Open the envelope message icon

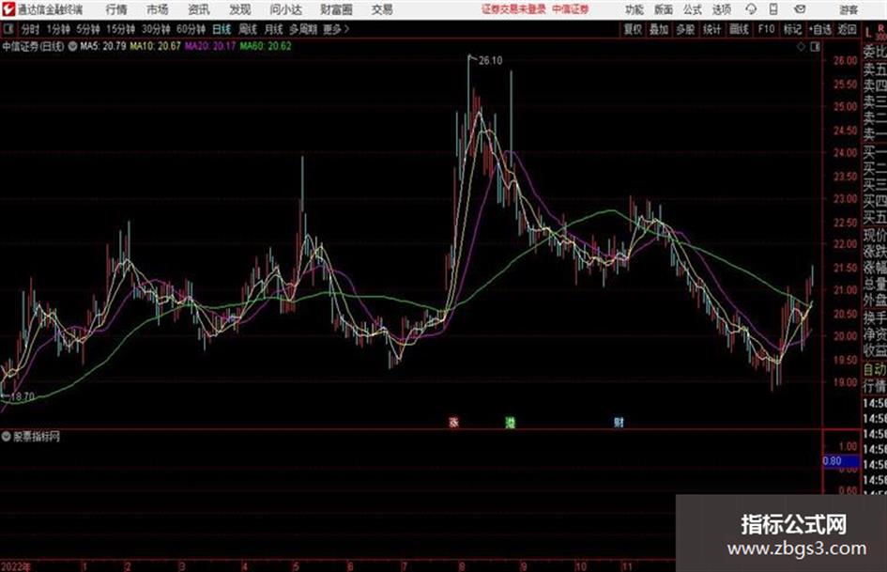(x=800, y=9)
